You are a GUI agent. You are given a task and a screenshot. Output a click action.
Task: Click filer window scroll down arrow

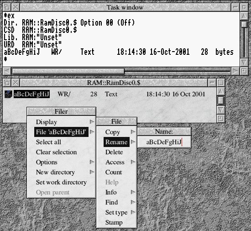click(x=221, y=110)
